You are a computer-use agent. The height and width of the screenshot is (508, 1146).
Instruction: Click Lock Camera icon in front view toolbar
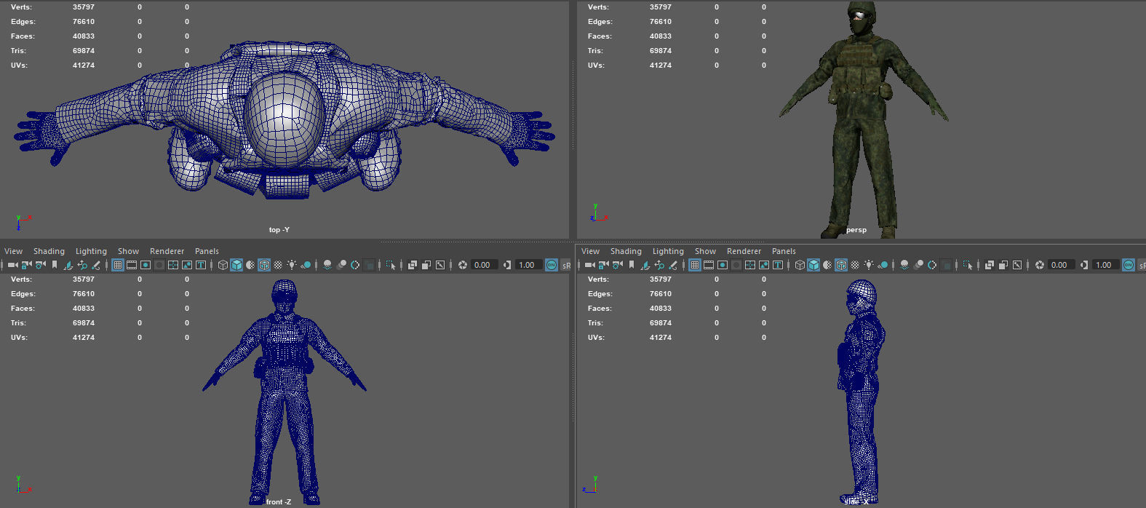[26, 265]
